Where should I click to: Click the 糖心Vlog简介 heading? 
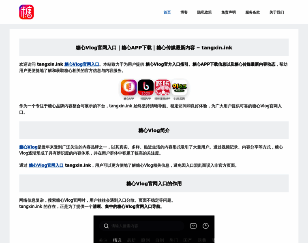click(154, 130)
